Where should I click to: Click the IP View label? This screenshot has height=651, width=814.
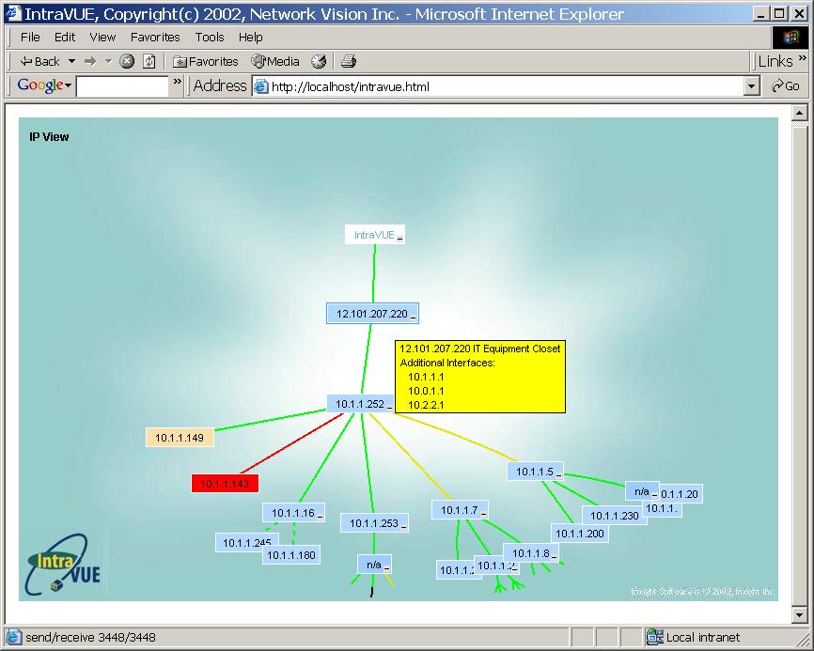coord(49,137)
